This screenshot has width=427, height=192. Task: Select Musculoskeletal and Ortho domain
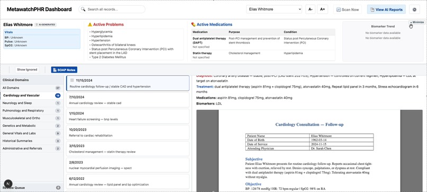[x=32, y=118]
